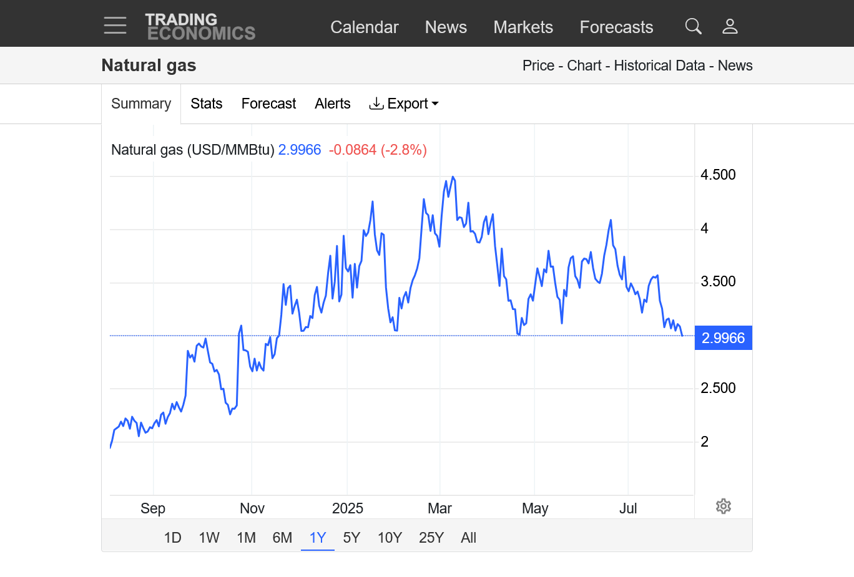Click the 2025 x-axis label
This screenshot has width=854, height=577.
tap(348, 508)
